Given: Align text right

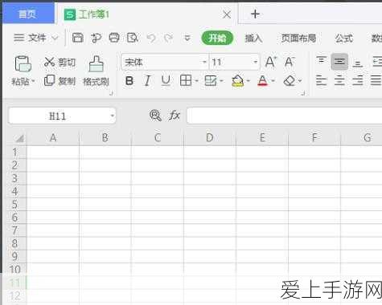Looking at the screenshot, I should 358,80.
